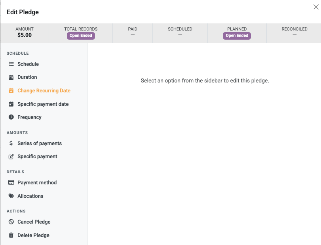Select the Duration sidebar option
The image size is (321, 245).
point(27,77)
